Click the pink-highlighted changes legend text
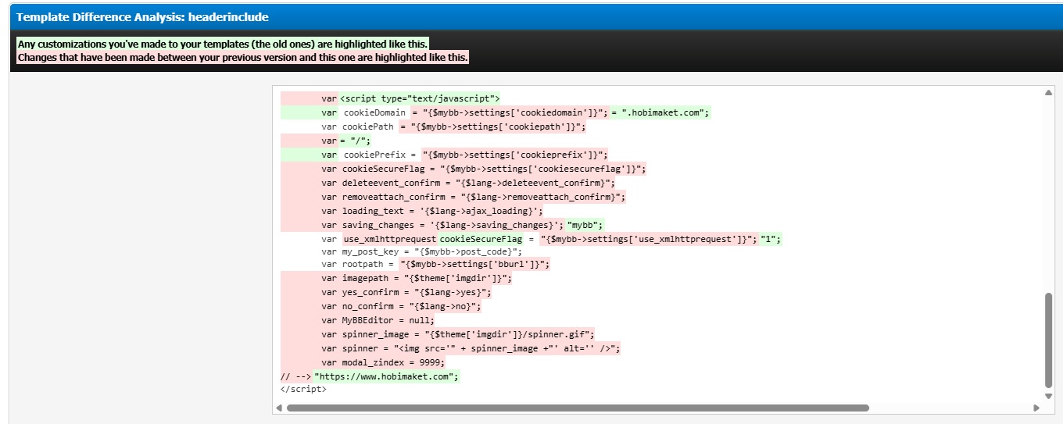The image size is (1063, 424). [242, 58]
